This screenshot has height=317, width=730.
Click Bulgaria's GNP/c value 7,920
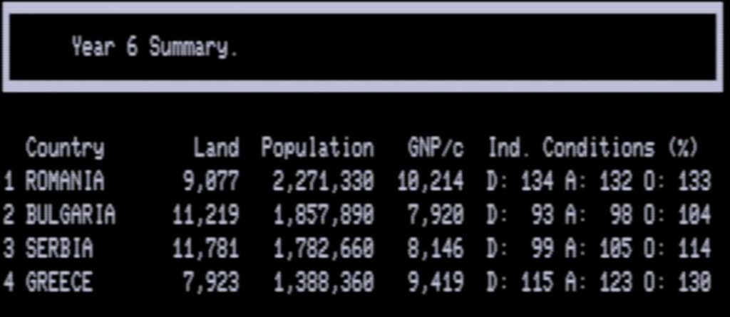coord(436,215)
